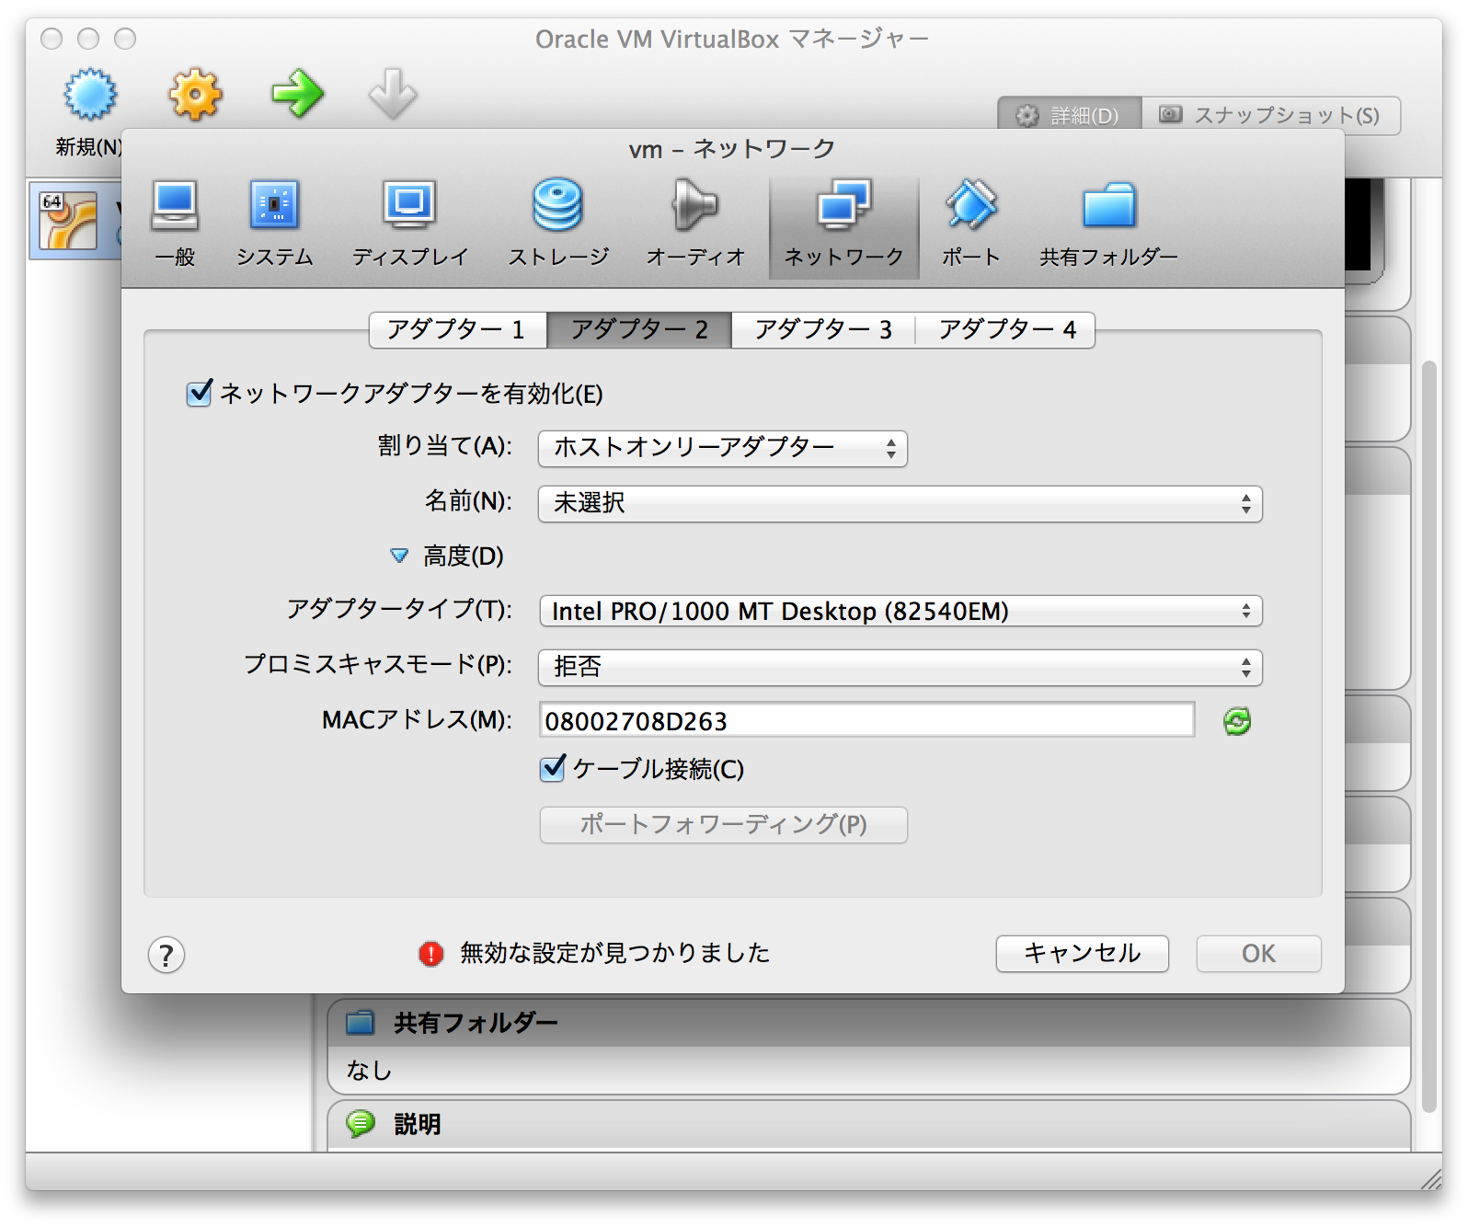Open the プロミスキャスモード(P) dropdown
1468x1227 pixels.
click(x=900, y=667)
